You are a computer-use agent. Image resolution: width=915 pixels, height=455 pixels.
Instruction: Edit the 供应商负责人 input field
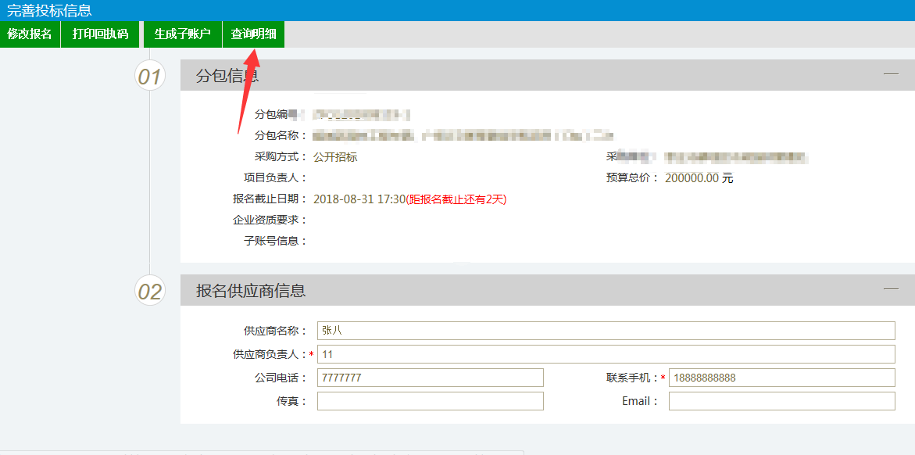[606, 354]
